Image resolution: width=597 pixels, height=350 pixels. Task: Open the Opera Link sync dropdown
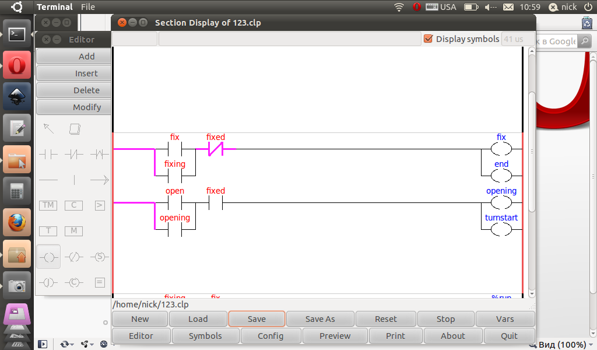(66, 344)
